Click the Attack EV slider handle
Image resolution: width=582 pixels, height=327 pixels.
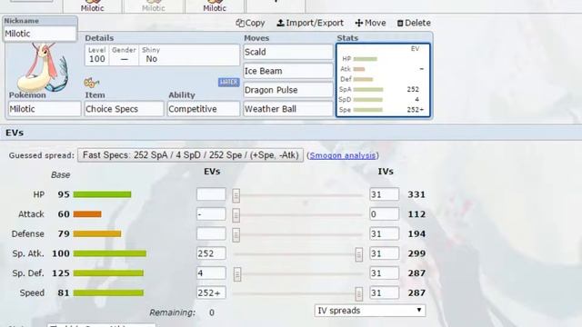pyautogui.click(x=236, y=215)
